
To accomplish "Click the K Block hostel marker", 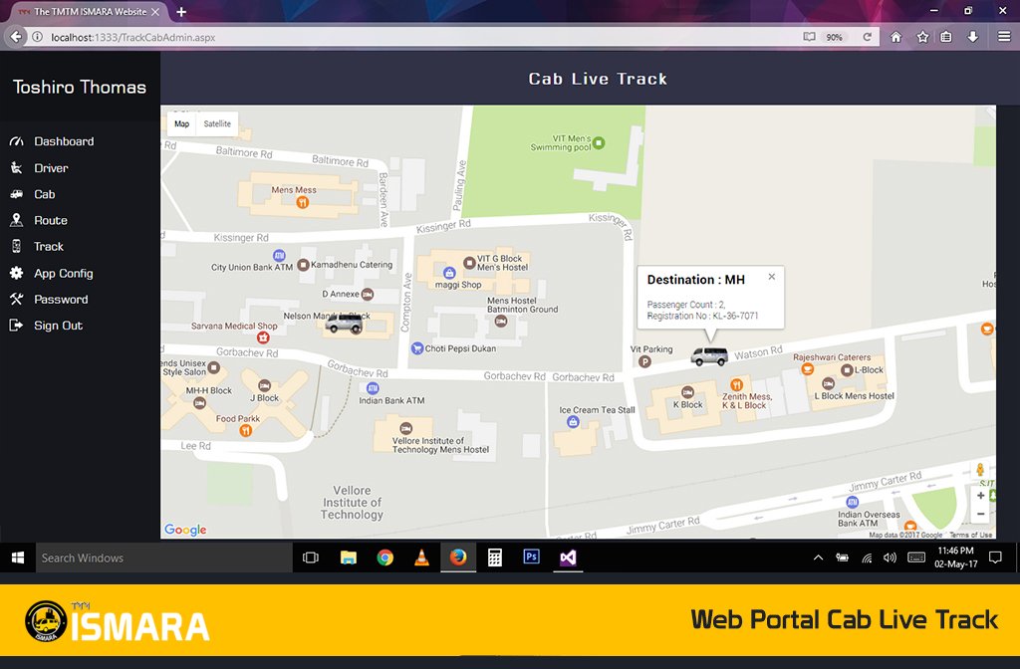I will click(x=687, y=392).
